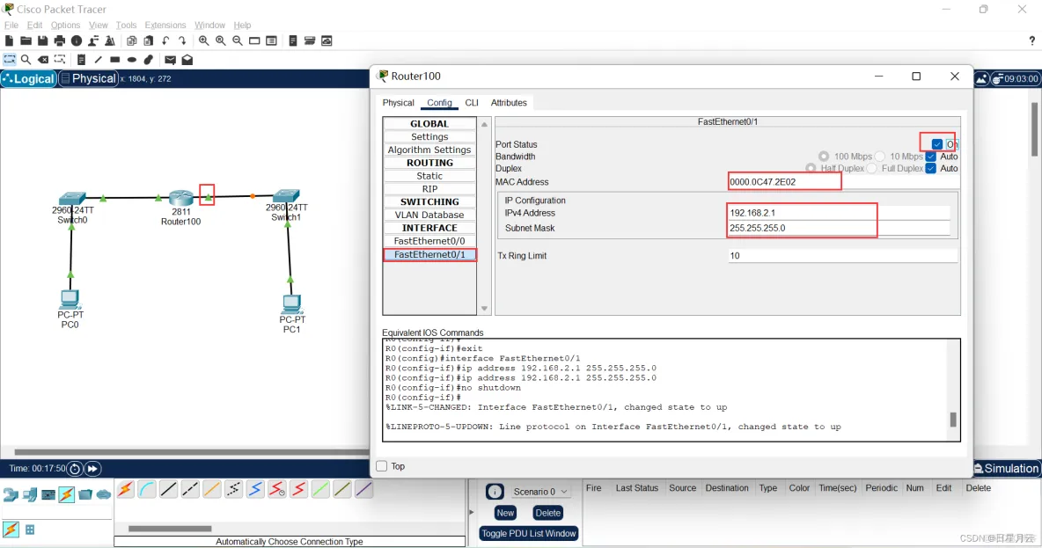1042x548 pixels.
Task: Switch to Physical workspace view
Action: click(x=88, y=78)
